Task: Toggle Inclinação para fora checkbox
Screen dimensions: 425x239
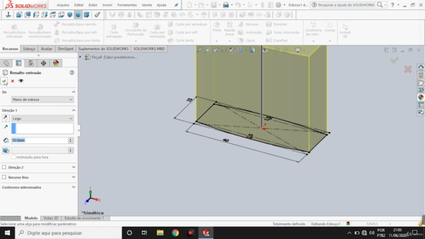Action: 13,157
